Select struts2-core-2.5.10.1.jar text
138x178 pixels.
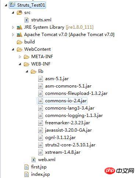[x=70, y=145]
